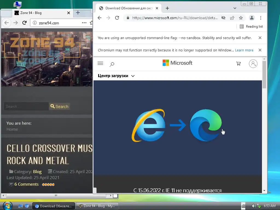Click the Microsoft site search icon
This screenshot has height=210, width=280.
[x=112, y=64]
